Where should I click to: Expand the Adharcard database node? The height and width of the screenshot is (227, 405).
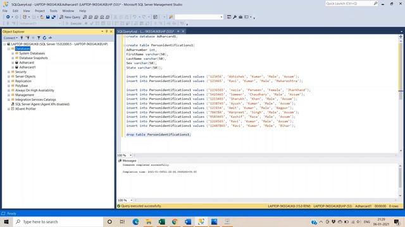(13, 62)
